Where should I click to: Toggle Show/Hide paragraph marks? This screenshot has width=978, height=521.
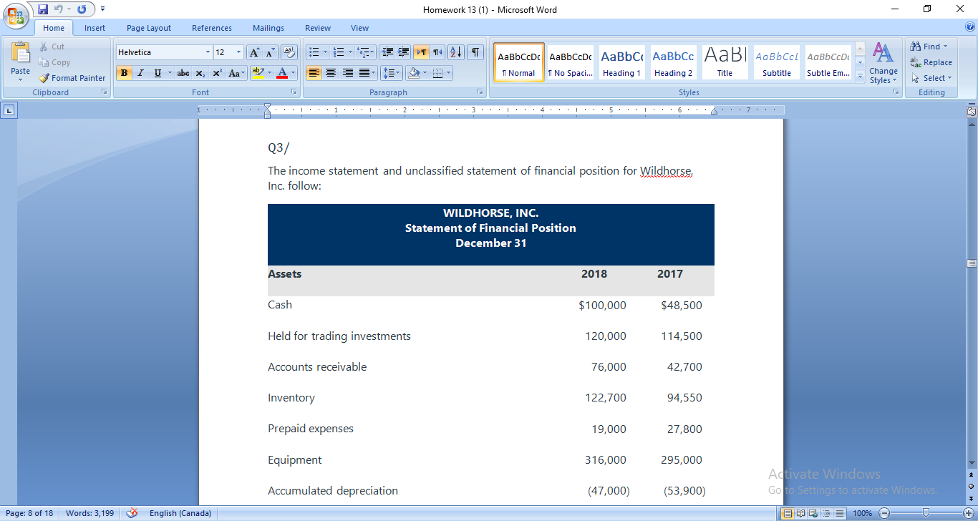pyautogui.click(x=473, y=52)
